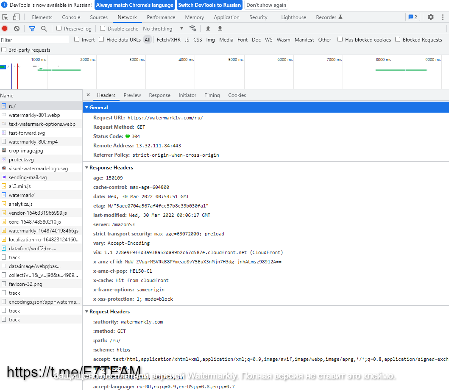
Task: Clear the network log icon
Action: pos(17,28)
